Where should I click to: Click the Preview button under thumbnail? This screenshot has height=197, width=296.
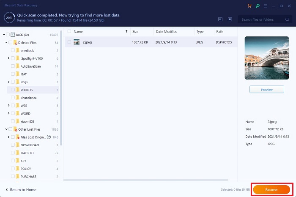[266, 90]
